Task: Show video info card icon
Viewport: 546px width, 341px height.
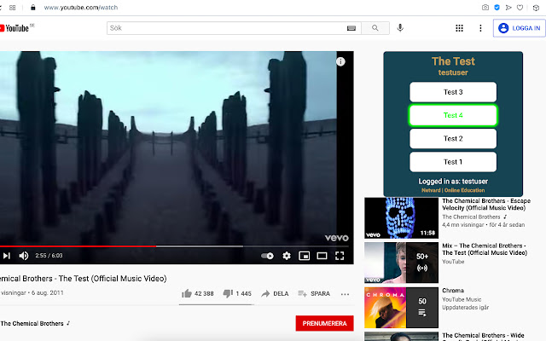Action: coord(340,61)
